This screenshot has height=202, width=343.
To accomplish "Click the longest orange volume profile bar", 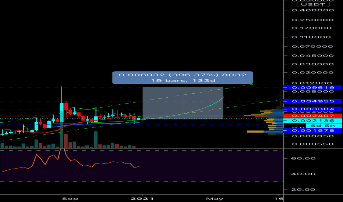I will [255, 132].
